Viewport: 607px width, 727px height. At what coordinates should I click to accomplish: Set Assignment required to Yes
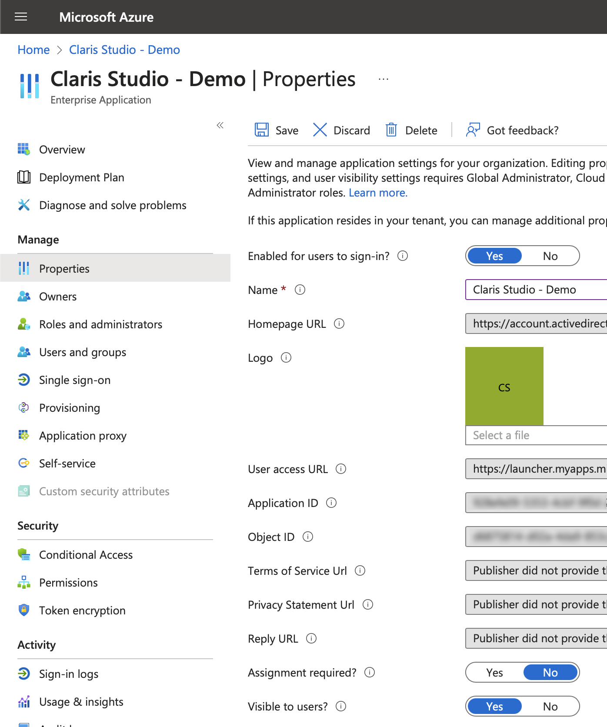pyautogui.click(x=494, y=673)
